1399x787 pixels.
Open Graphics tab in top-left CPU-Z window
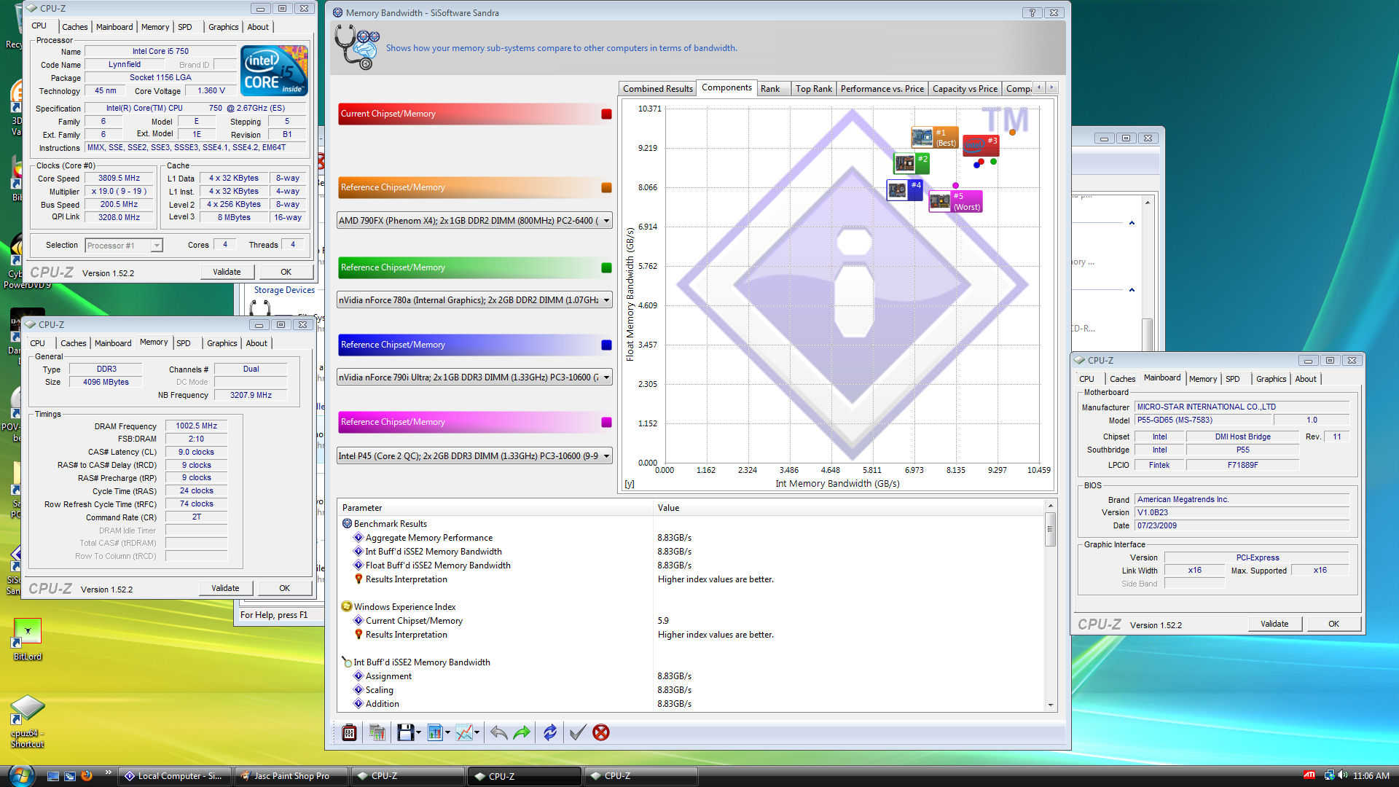[223, 27]
